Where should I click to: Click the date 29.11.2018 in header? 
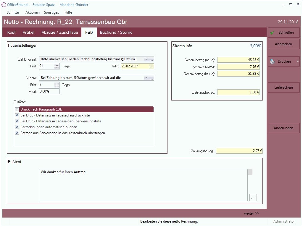click(x=288, y=22)
